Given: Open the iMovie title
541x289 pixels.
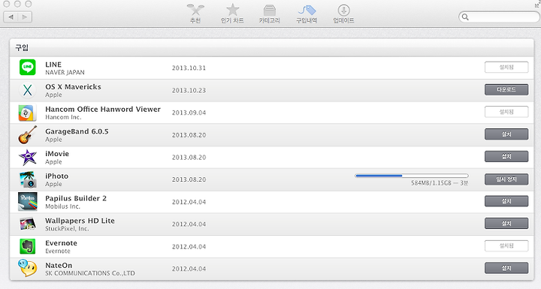Looking at the screenshot, I should click(57, 154).
